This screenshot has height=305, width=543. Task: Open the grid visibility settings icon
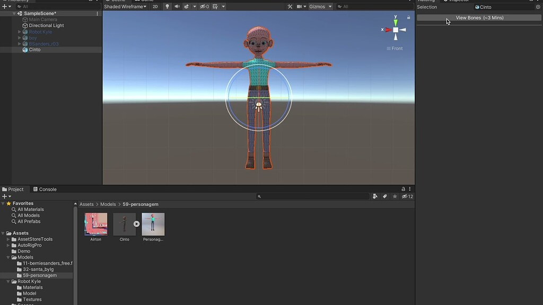[216, 6]
